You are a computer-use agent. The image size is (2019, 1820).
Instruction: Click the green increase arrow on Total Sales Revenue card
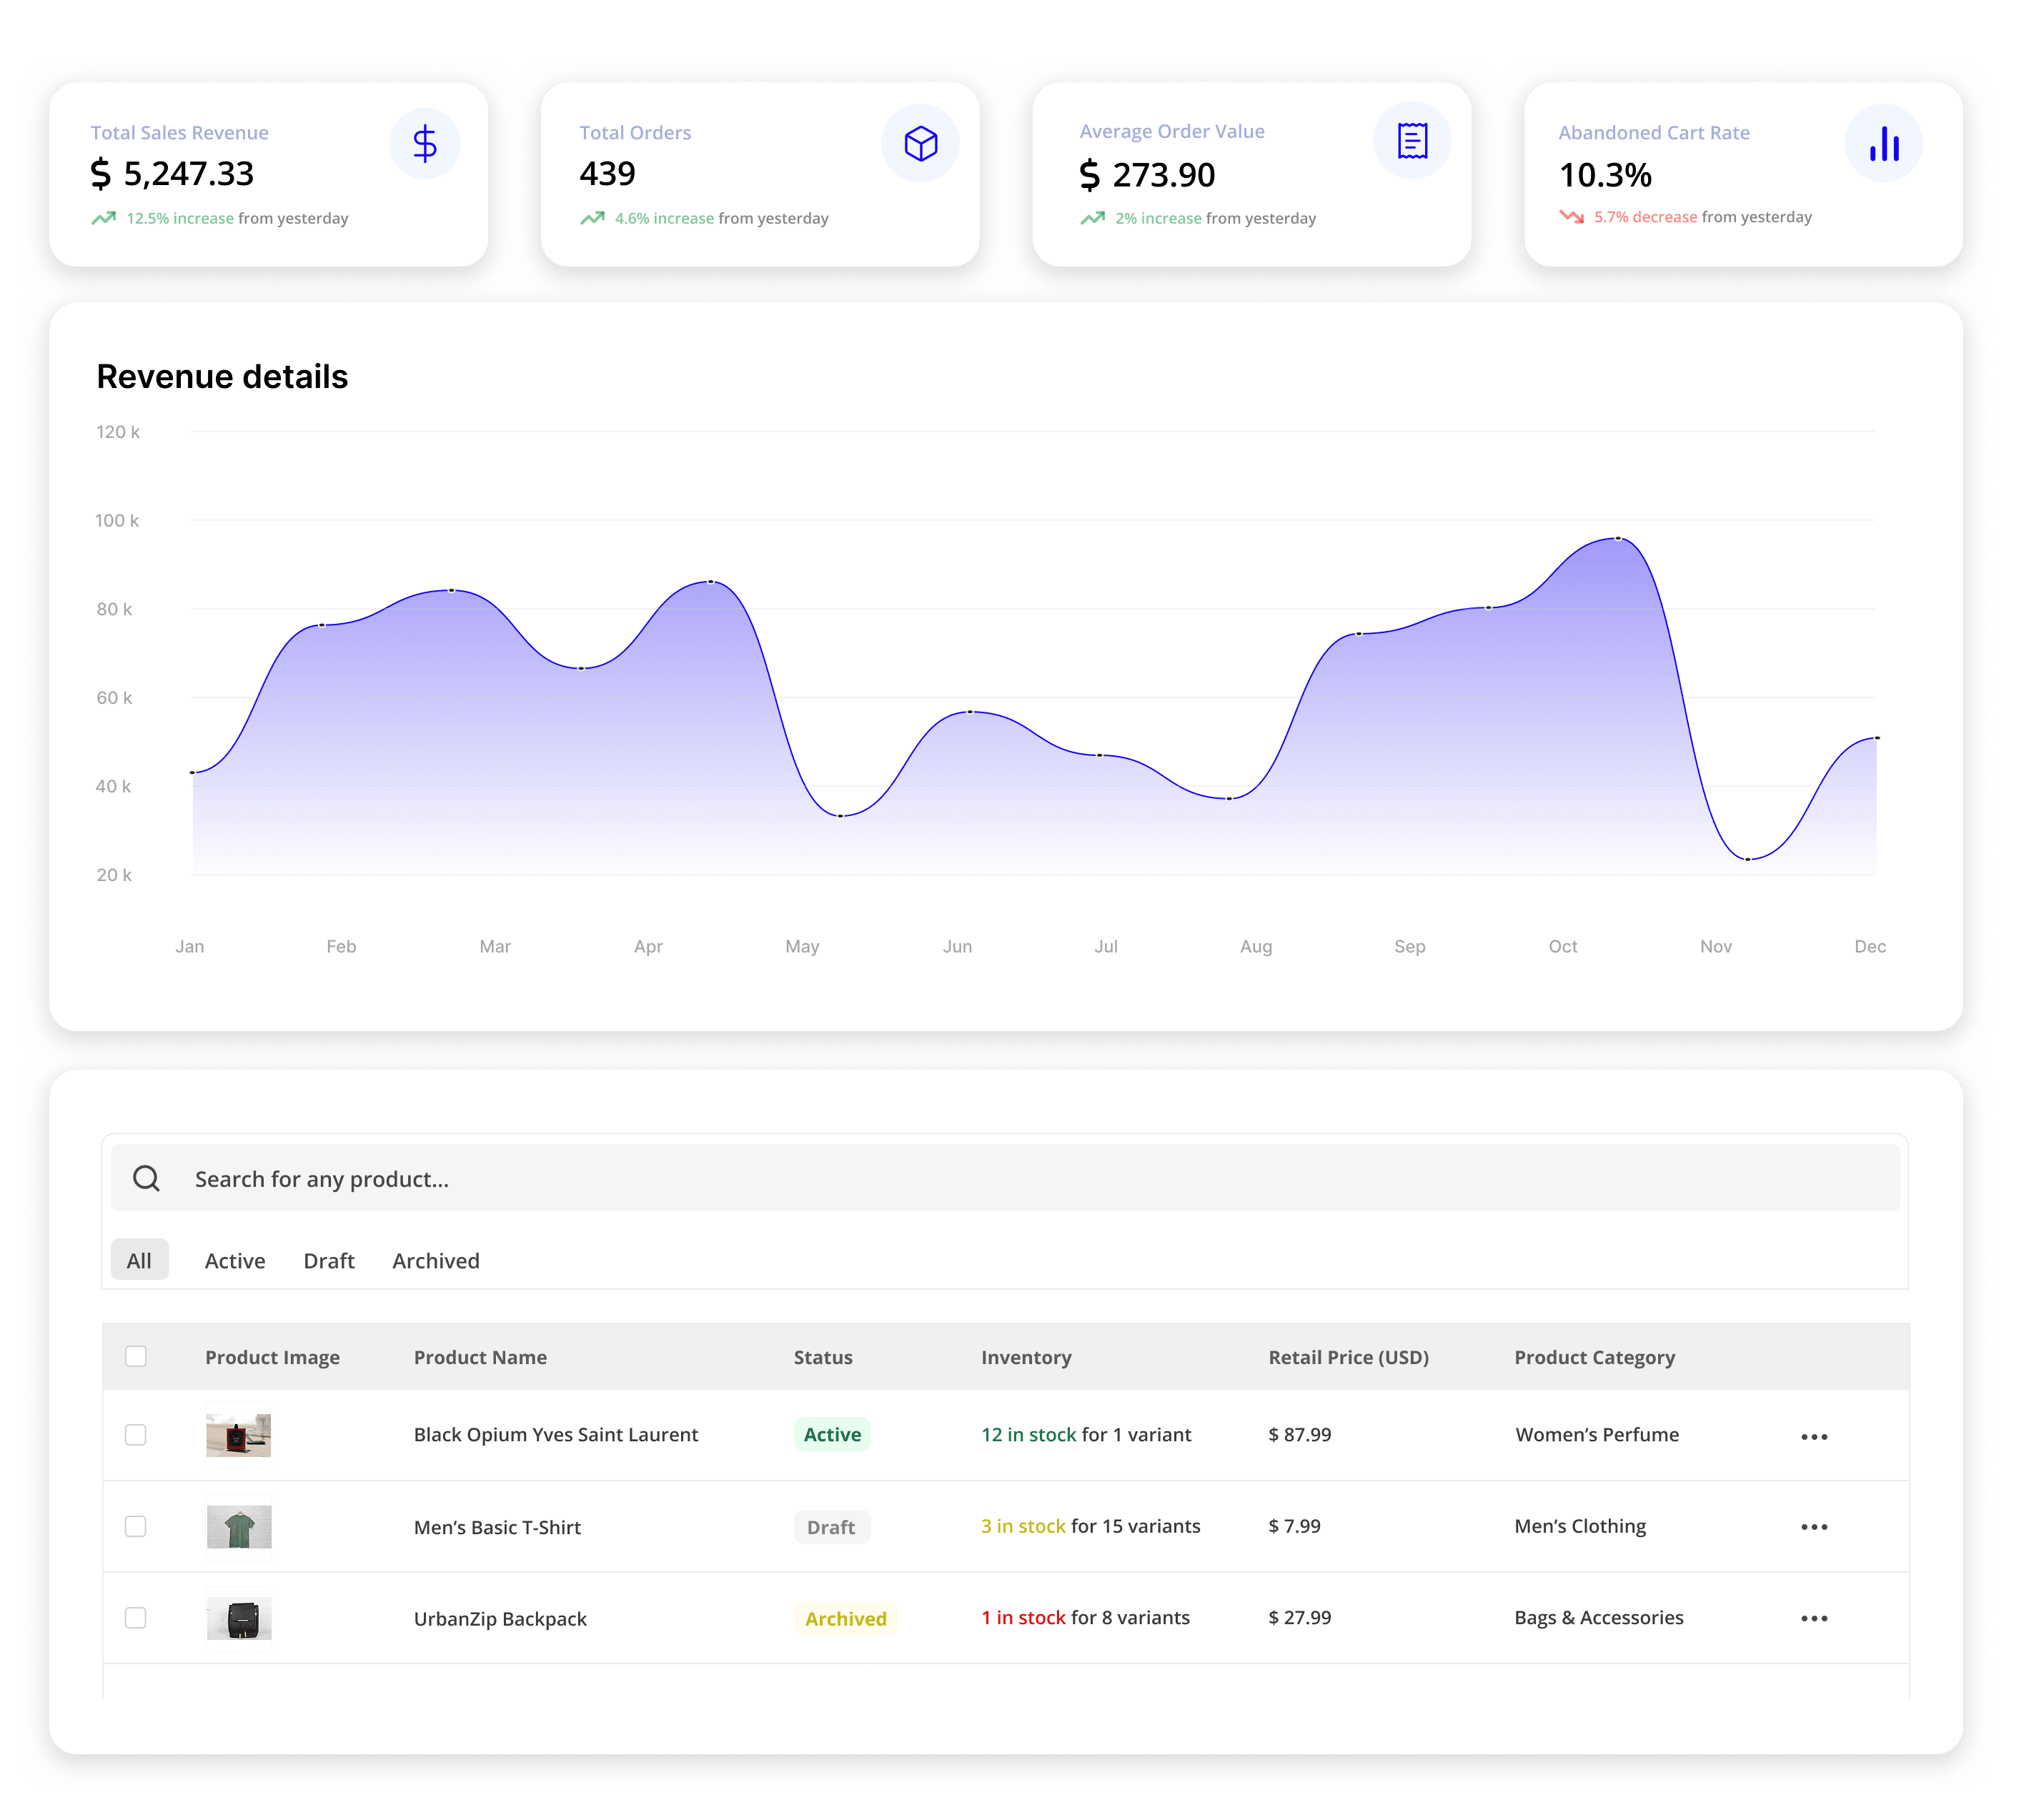[104, 217]
